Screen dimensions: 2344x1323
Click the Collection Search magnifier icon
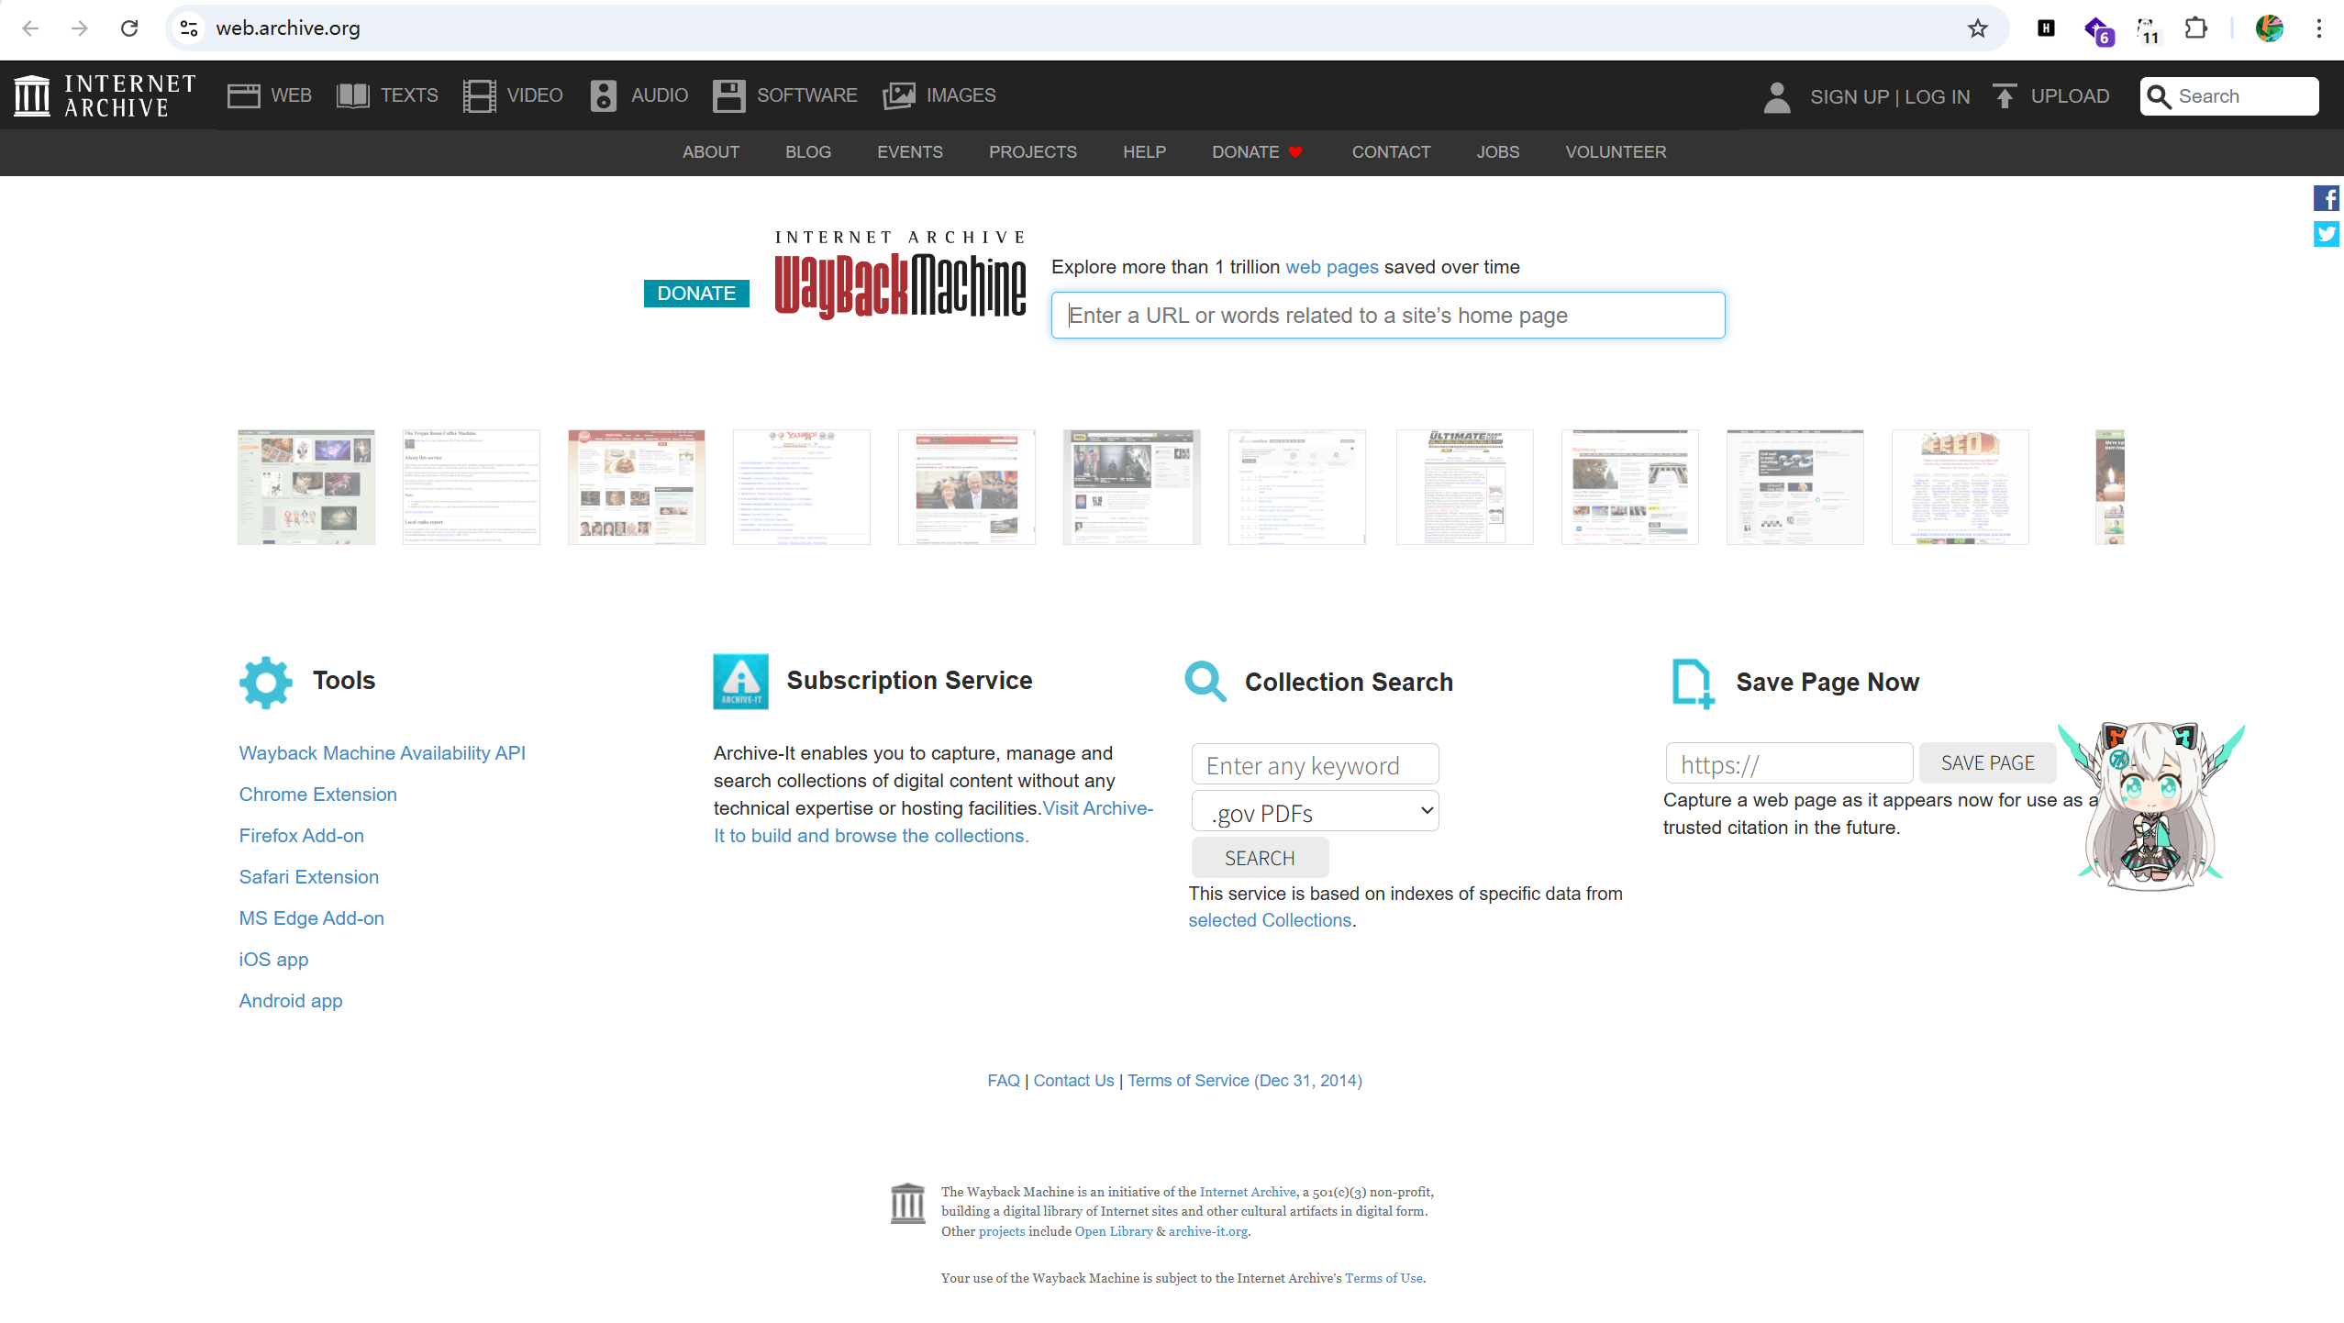(x=1205, y=682)
